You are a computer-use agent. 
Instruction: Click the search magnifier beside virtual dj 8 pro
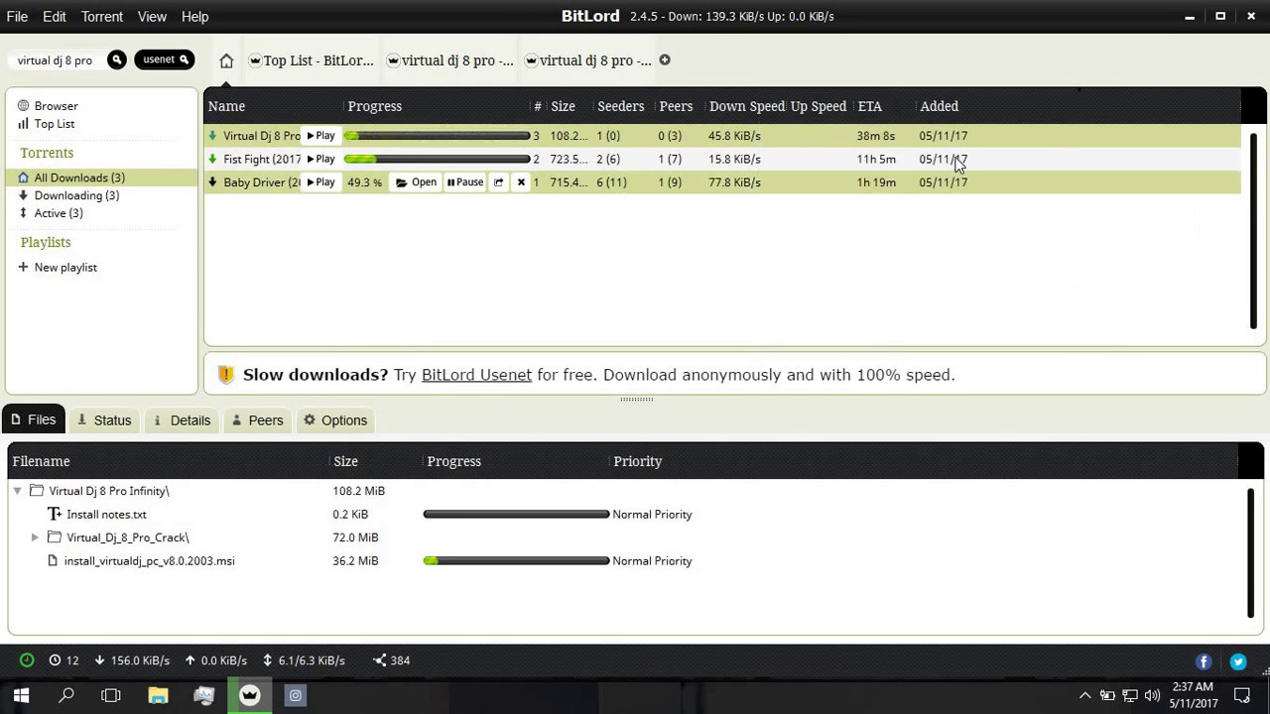(x=116, y=59)
